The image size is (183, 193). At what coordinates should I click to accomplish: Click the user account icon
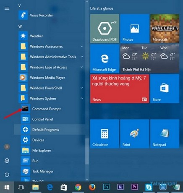7,147
